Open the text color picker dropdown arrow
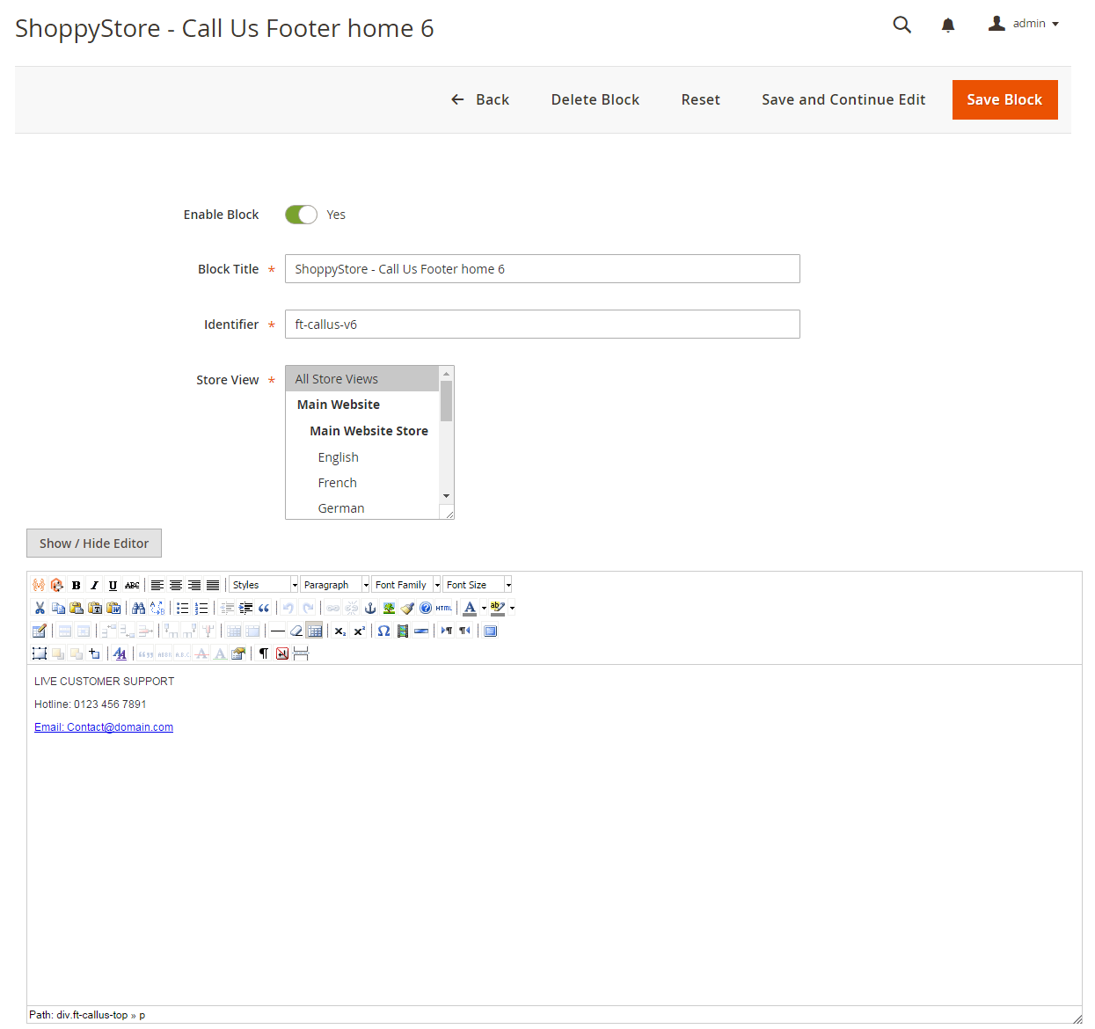Screen dimensions: 1095x1029 coord(484,608)
